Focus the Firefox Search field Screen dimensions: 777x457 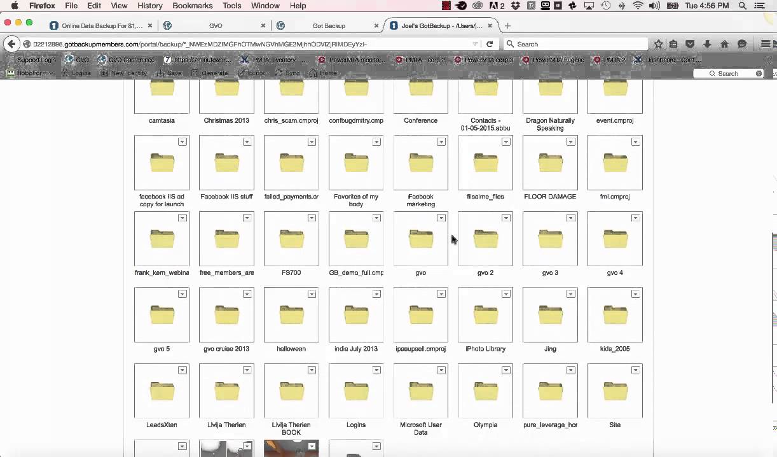(575, 44)
